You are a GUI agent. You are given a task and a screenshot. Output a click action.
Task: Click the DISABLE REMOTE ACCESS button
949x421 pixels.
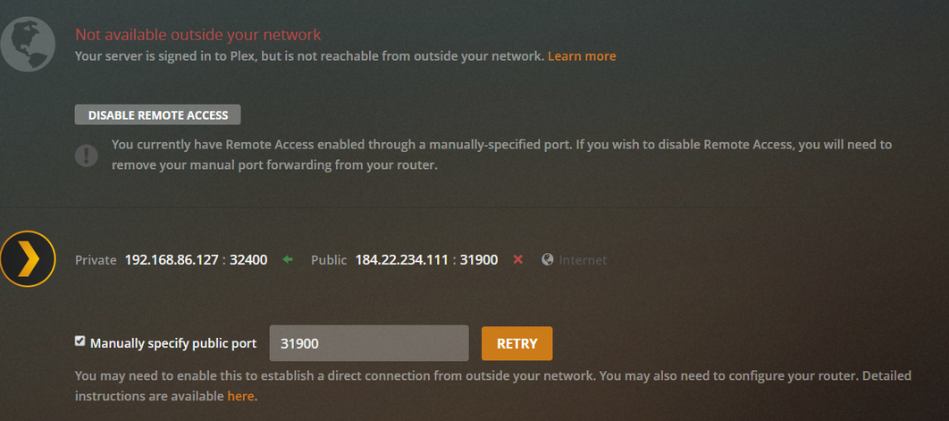coord(157,115)
